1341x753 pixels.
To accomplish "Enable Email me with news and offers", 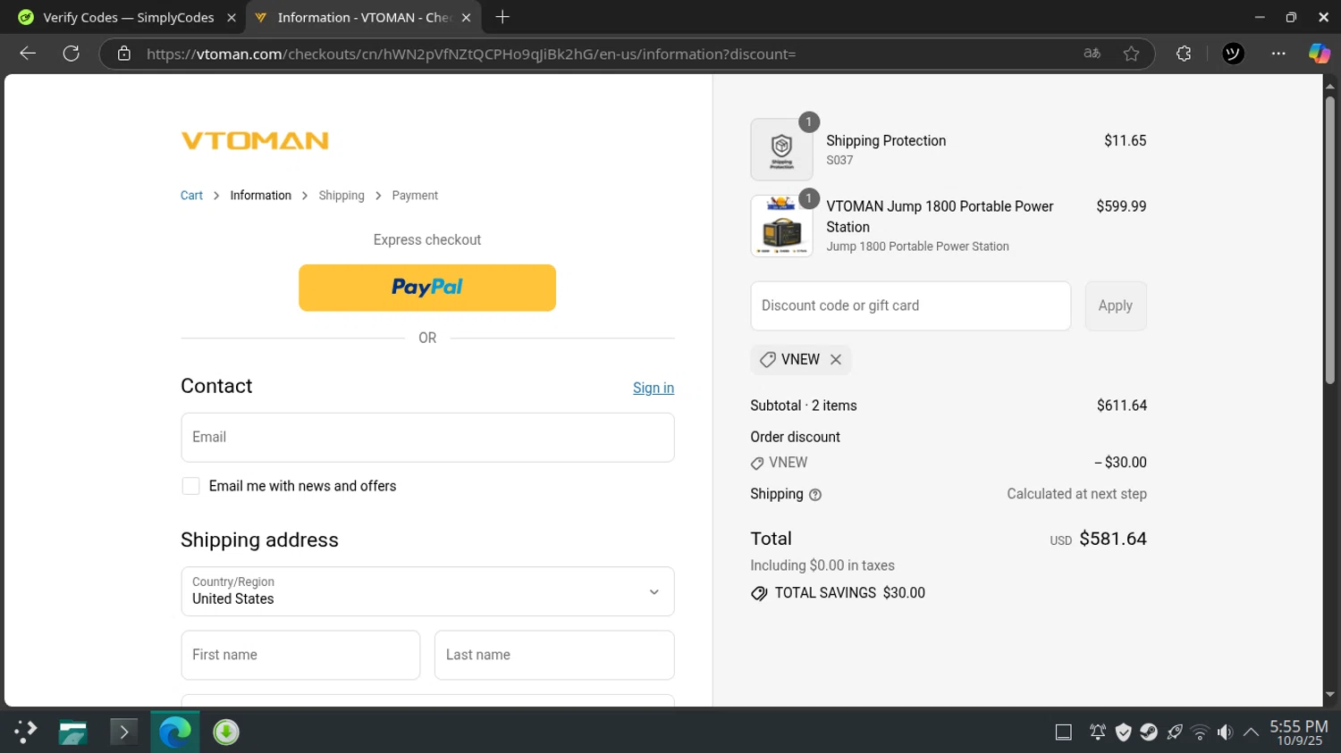I will (x=190, y=486).
